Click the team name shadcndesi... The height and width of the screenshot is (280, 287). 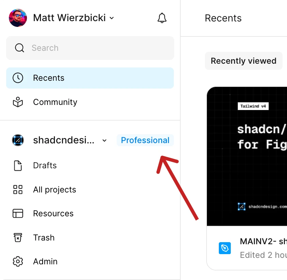(64, 140)
